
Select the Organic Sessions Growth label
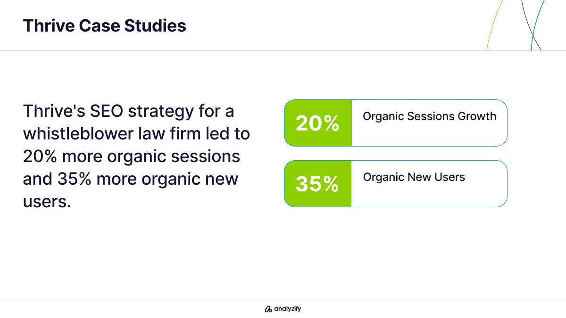coord(430,116)
